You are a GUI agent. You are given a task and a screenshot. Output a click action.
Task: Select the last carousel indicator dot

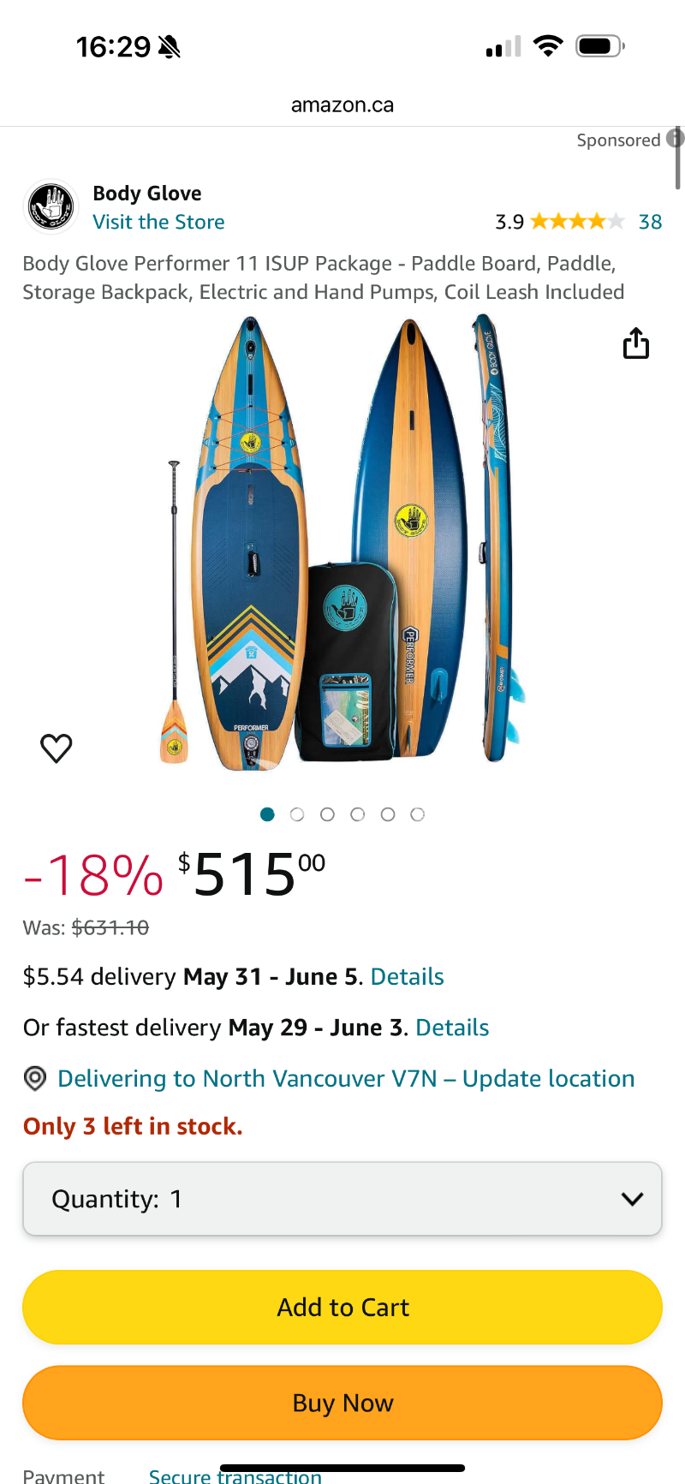(418, 814)
